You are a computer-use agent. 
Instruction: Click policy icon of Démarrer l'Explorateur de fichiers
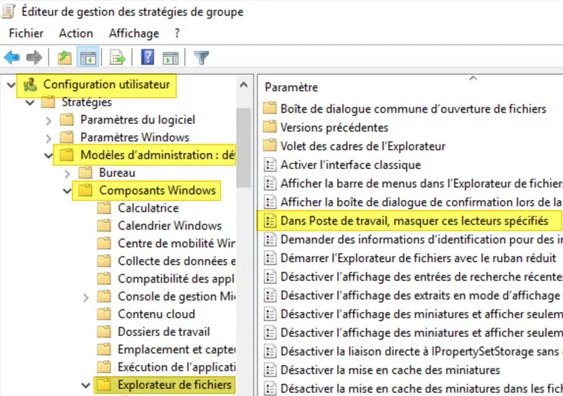coord(270,258)
